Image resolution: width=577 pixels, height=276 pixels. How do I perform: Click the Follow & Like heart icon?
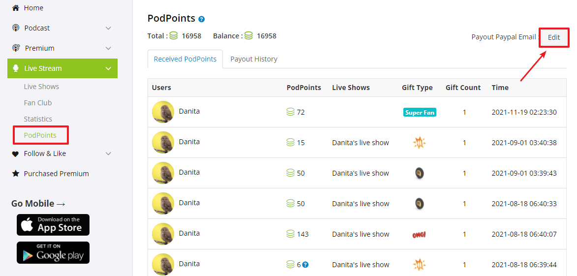point(16,153)
